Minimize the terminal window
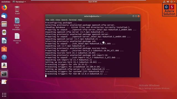 click(x=133, y=16)
